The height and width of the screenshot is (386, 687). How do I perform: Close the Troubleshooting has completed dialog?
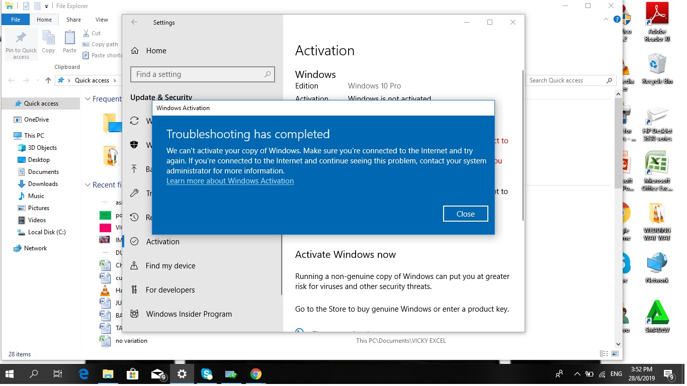(465, 214)
